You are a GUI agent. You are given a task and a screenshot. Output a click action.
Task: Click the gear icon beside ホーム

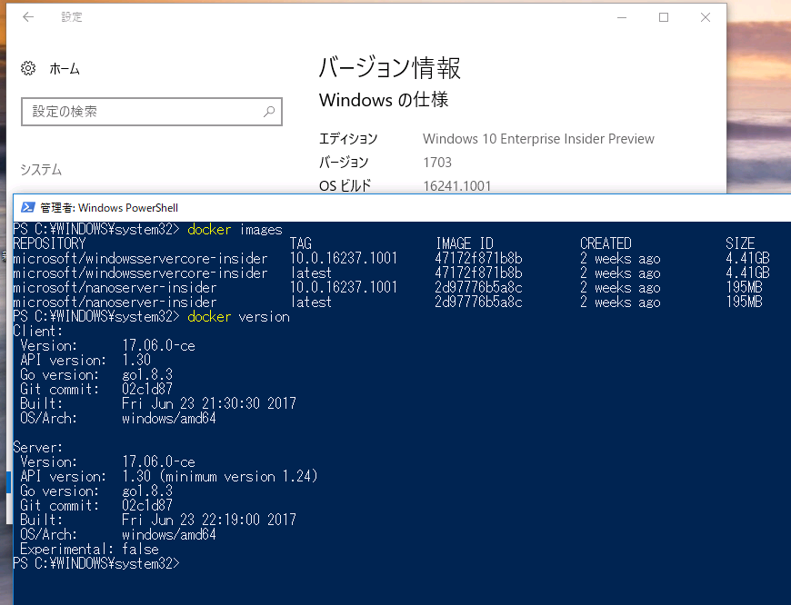click(25, 68)
